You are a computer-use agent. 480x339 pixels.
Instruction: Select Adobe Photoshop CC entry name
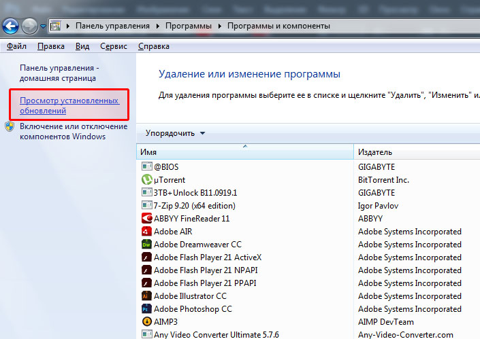(x=193, y=309)
